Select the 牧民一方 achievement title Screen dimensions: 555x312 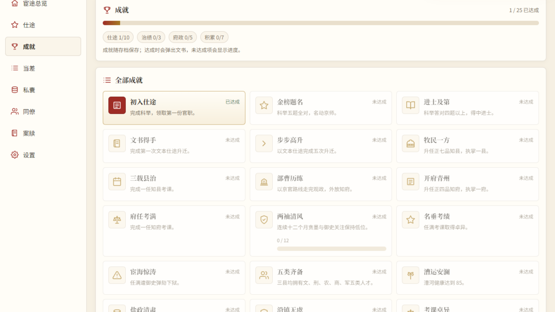[436, 140]
